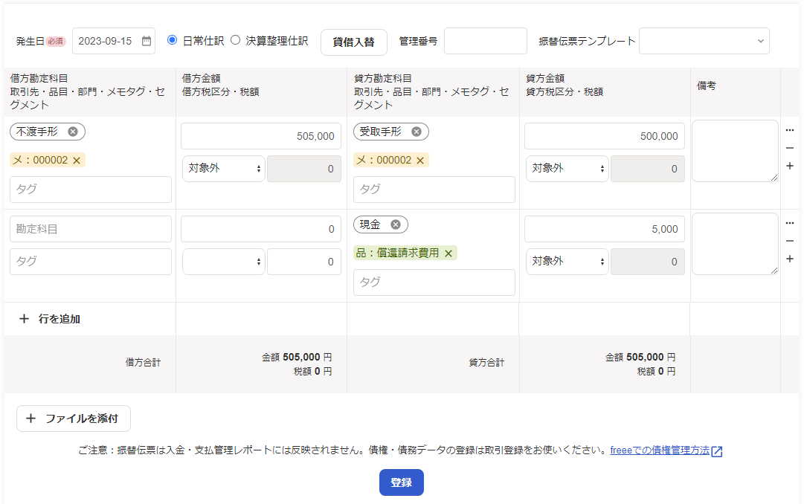Click the blue 登録 button
804x504 pixels.
click(402, 482)
